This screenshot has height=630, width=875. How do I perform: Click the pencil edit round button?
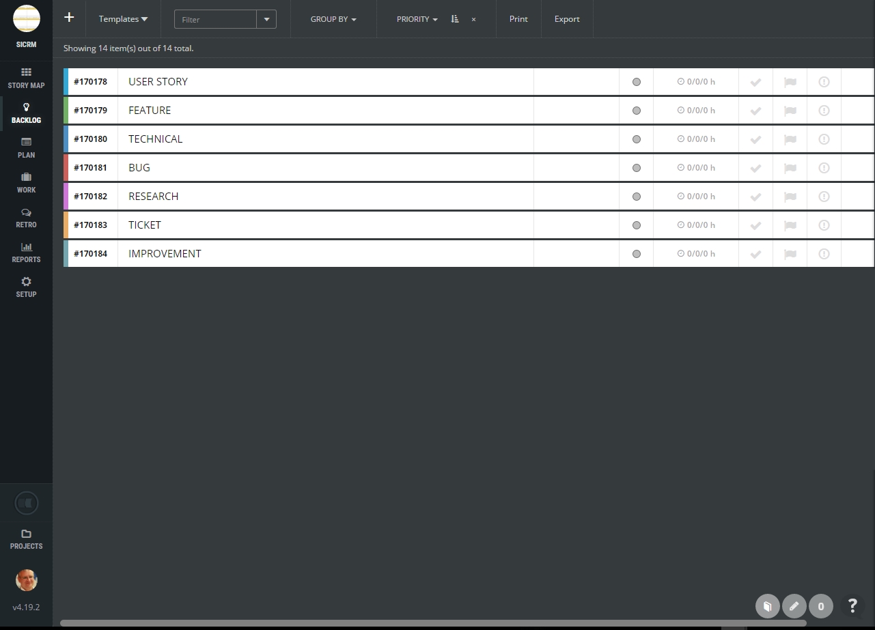coord(794,606)
